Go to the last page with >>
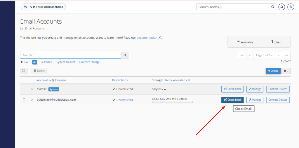The image size is (299, 148). click(x=286, y=55)
